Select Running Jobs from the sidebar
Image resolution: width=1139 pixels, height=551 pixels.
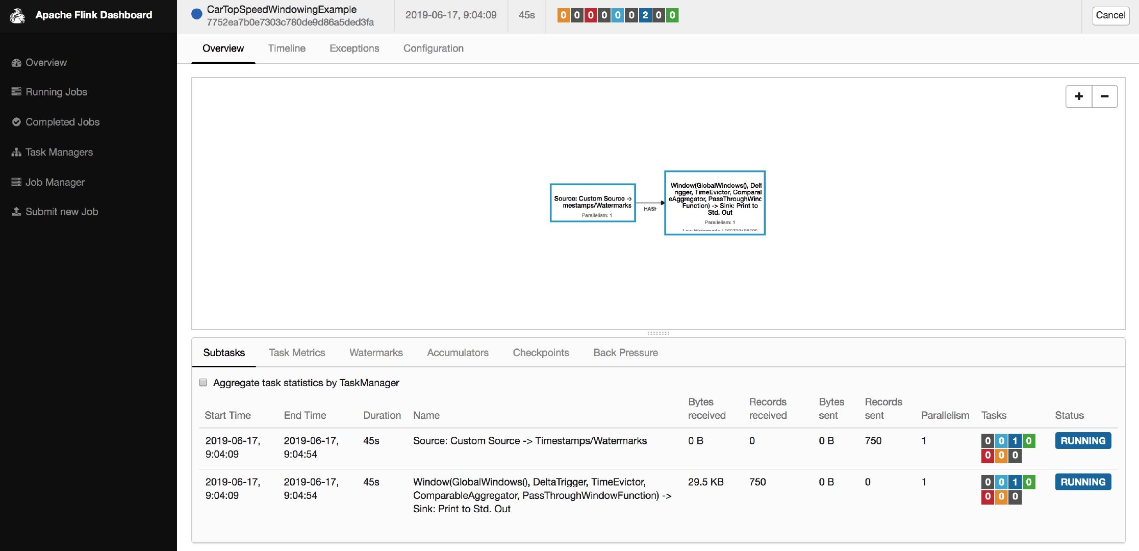click(x=56, y=92)
